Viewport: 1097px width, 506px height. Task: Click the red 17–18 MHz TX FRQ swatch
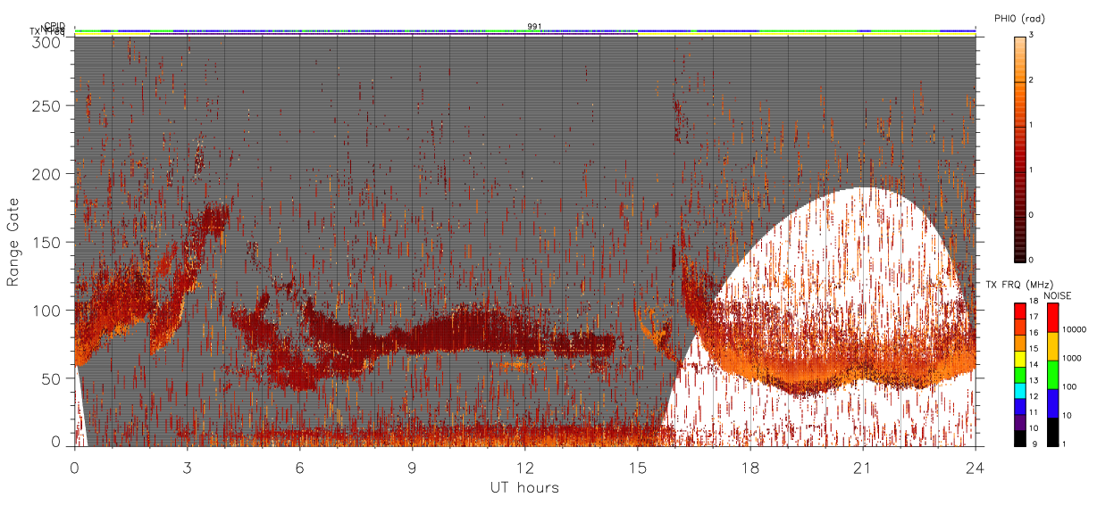pyautogui.click(x=1019, y=311)
